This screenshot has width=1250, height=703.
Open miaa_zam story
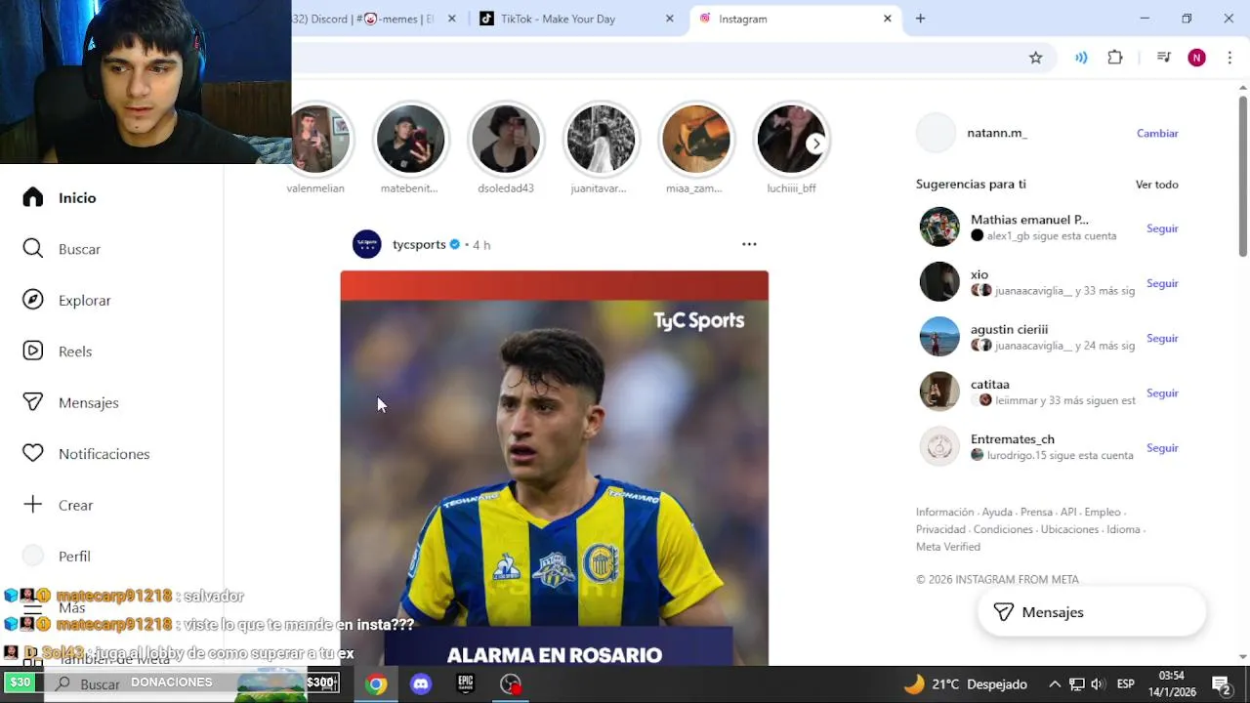696,139
